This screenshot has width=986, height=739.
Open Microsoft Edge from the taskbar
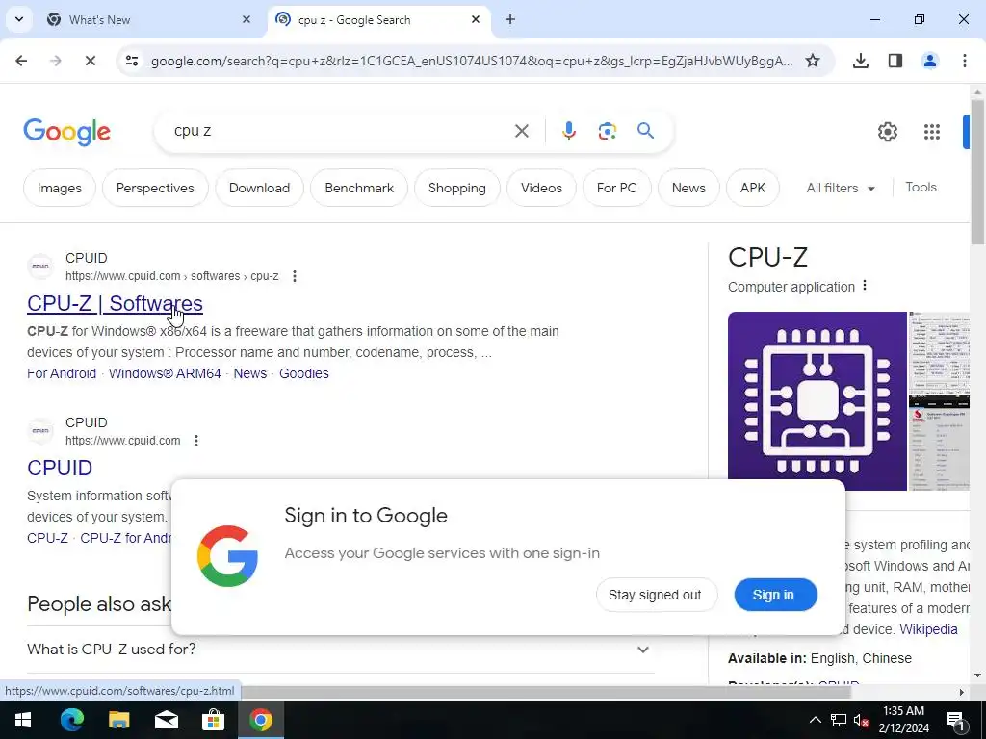coord(71,720)
